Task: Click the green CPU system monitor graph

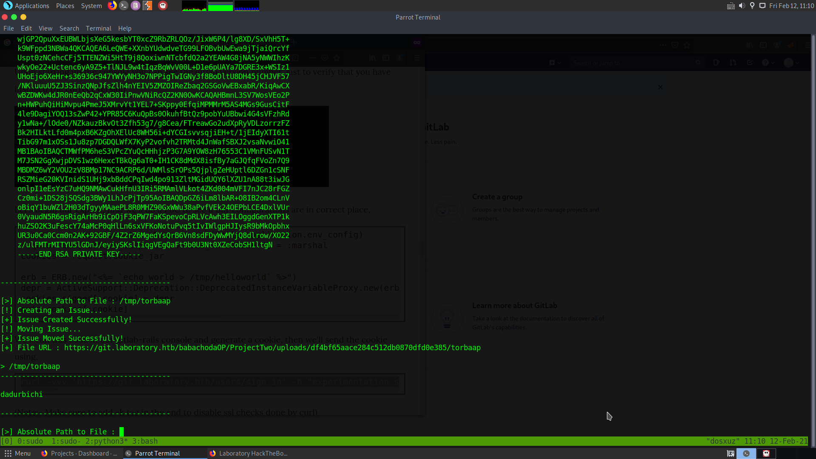Action: tap(194, 6)
